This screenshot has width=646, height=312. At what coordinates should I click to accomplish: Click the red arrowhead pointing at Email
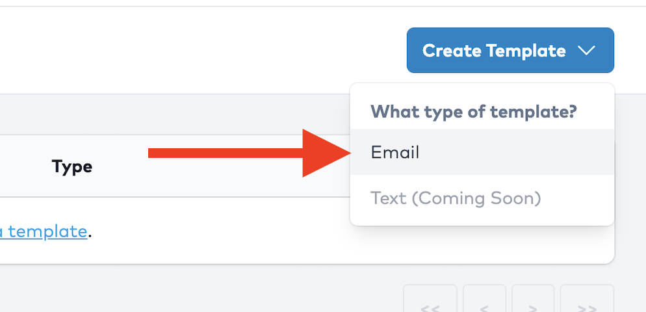point(324,153)
